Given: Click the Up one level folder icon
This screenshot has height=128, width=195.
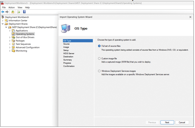Looking at the screenshot, I should coord(13,12).
